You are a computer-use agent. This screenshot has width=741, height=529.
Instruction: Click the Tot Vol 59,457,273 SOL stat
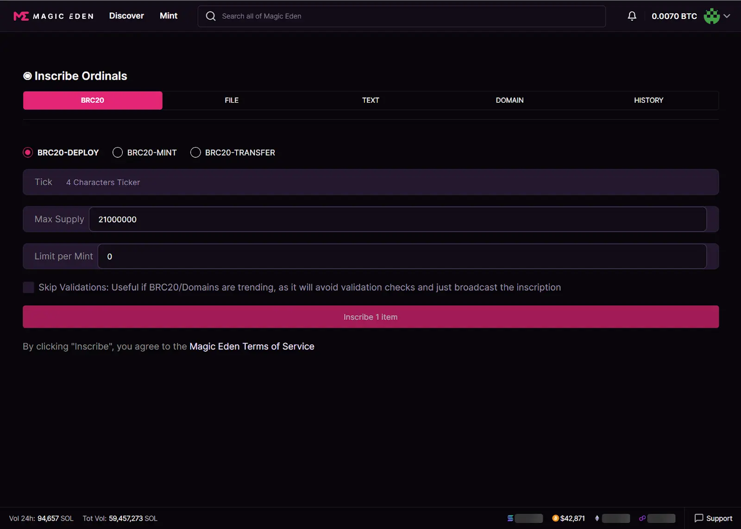coord(120,518)
